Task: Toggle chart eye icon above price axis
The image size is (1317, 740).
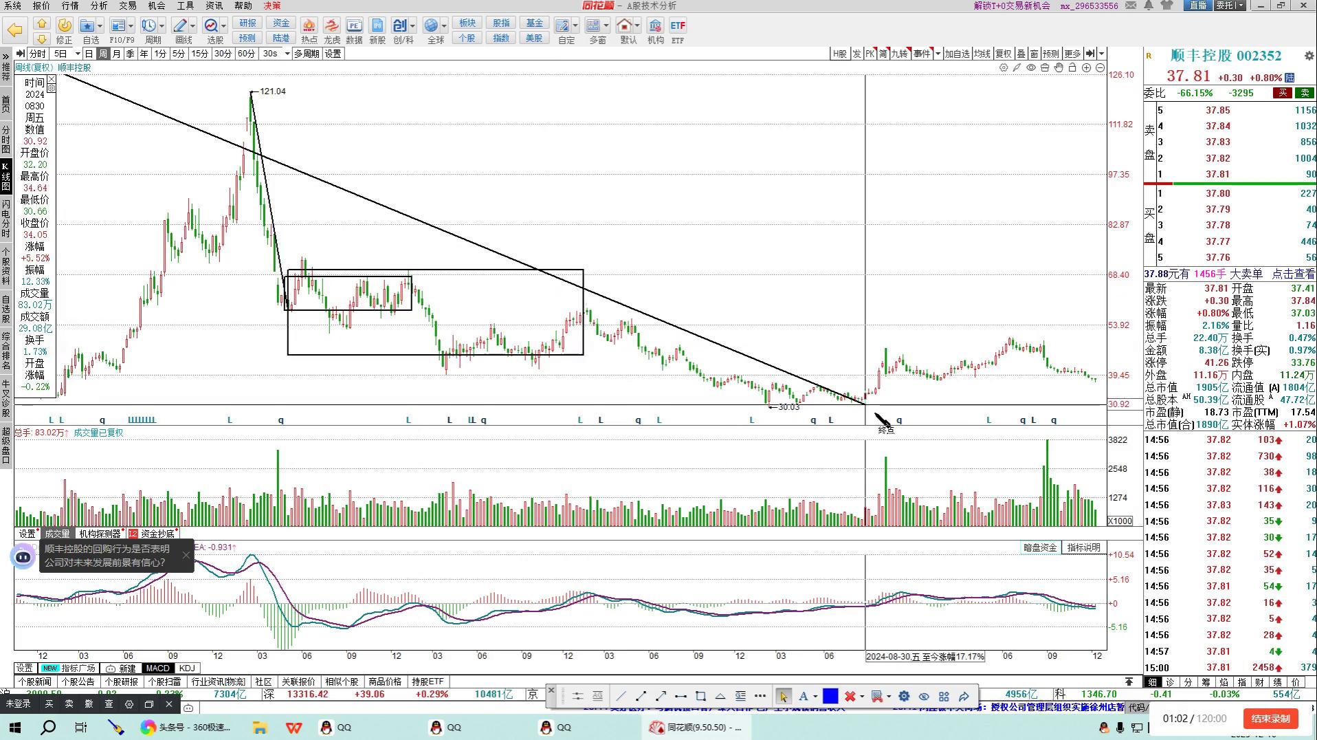Action: click(x=1031, y=67)
